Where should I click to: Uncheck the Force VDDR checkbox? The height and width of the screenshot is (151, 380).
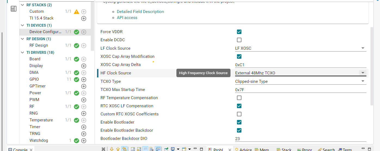pos(239,32)
